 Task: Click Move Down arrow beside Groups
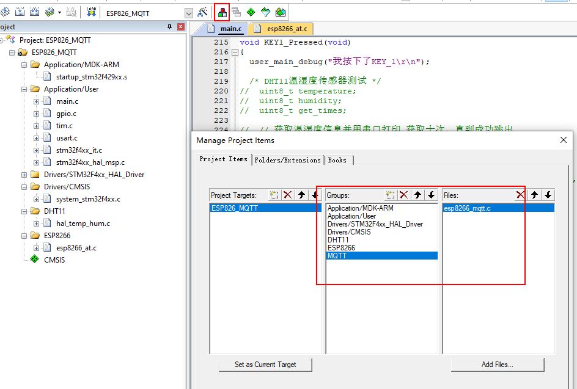click(432, 195)
